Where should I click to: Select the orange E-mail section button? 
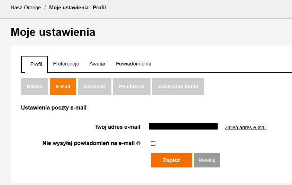click(63, 86)
